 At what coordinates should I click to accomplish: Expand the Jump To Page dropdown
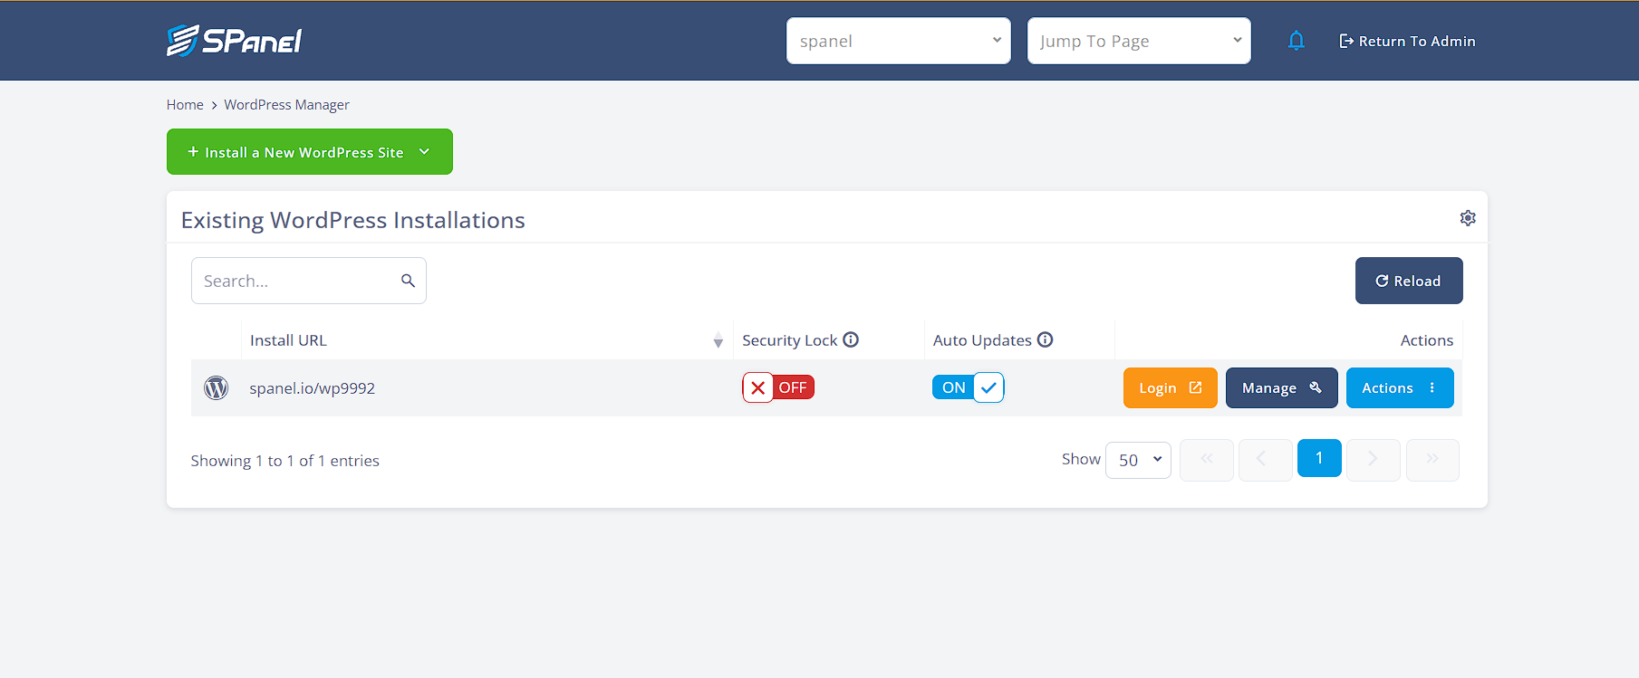coord(1139,41)
